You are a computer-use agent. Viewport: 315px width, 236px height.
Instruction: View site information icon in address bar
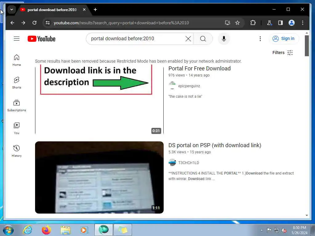click(48, 23)
